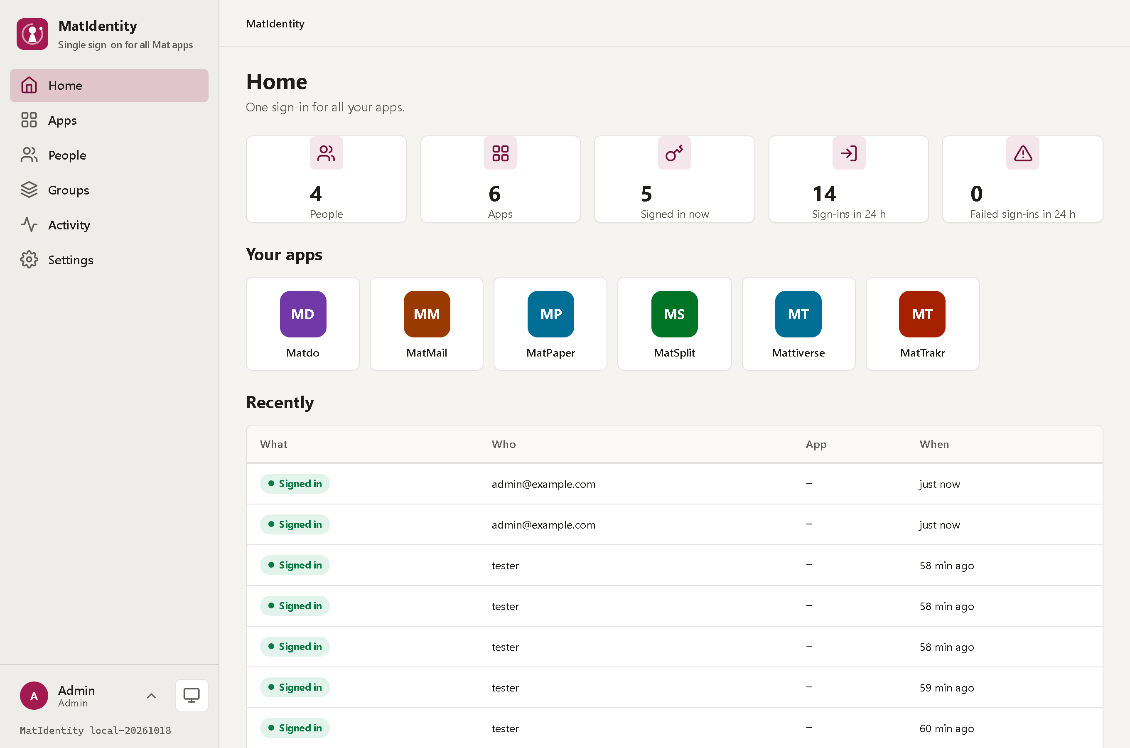This screenshot has height=748, width=1130.
Task: Click 'tester' in the 60 min ago row
Action: click(x=505, y=728)
